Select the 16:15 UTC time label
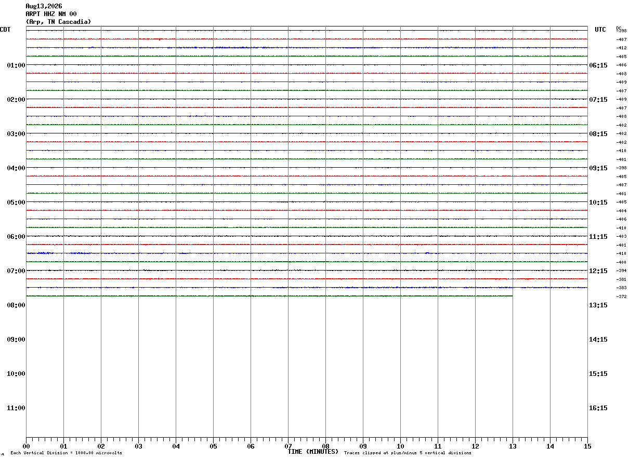629x460 pixels. tap(598, 408)
